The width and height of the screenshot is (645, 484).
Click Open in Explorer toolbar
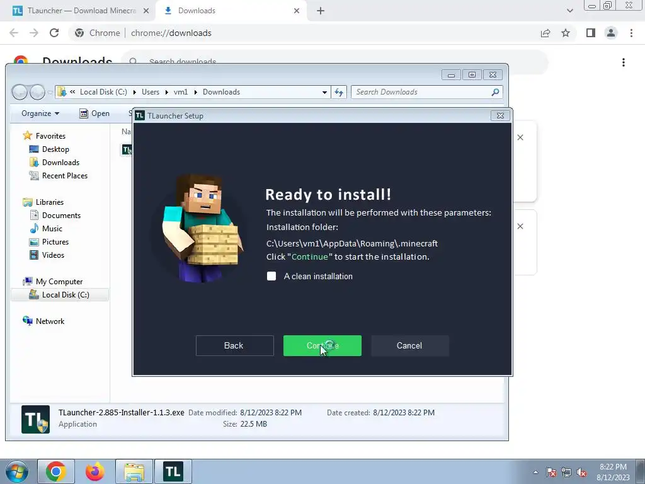click(94, 113)
